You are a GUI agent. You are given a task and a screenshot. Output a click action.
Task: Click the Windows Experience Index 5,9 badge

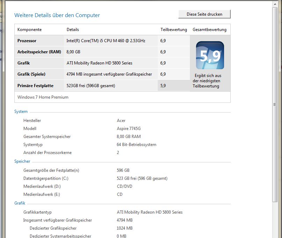[x=210, y=55]
